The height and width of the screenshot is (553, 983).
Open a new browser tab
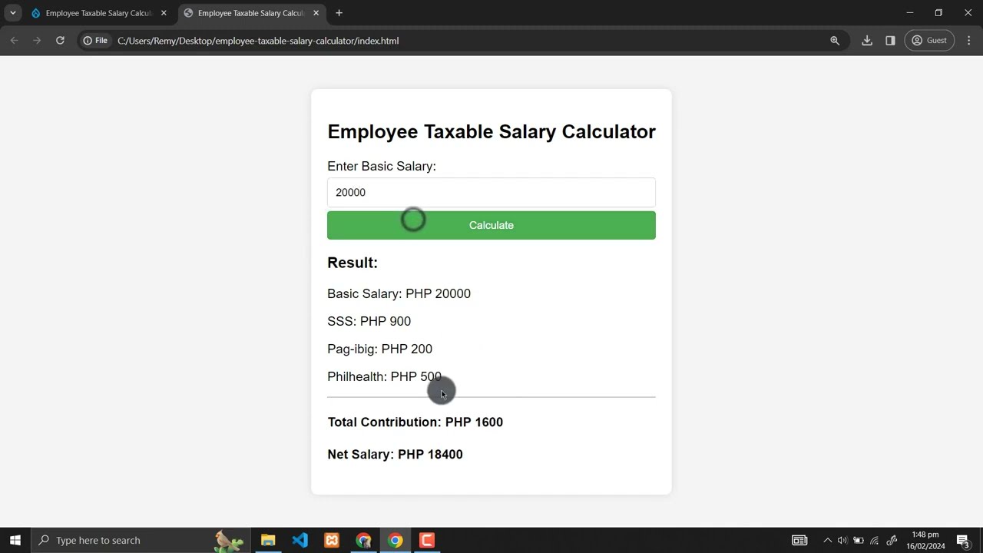(339, 13)
